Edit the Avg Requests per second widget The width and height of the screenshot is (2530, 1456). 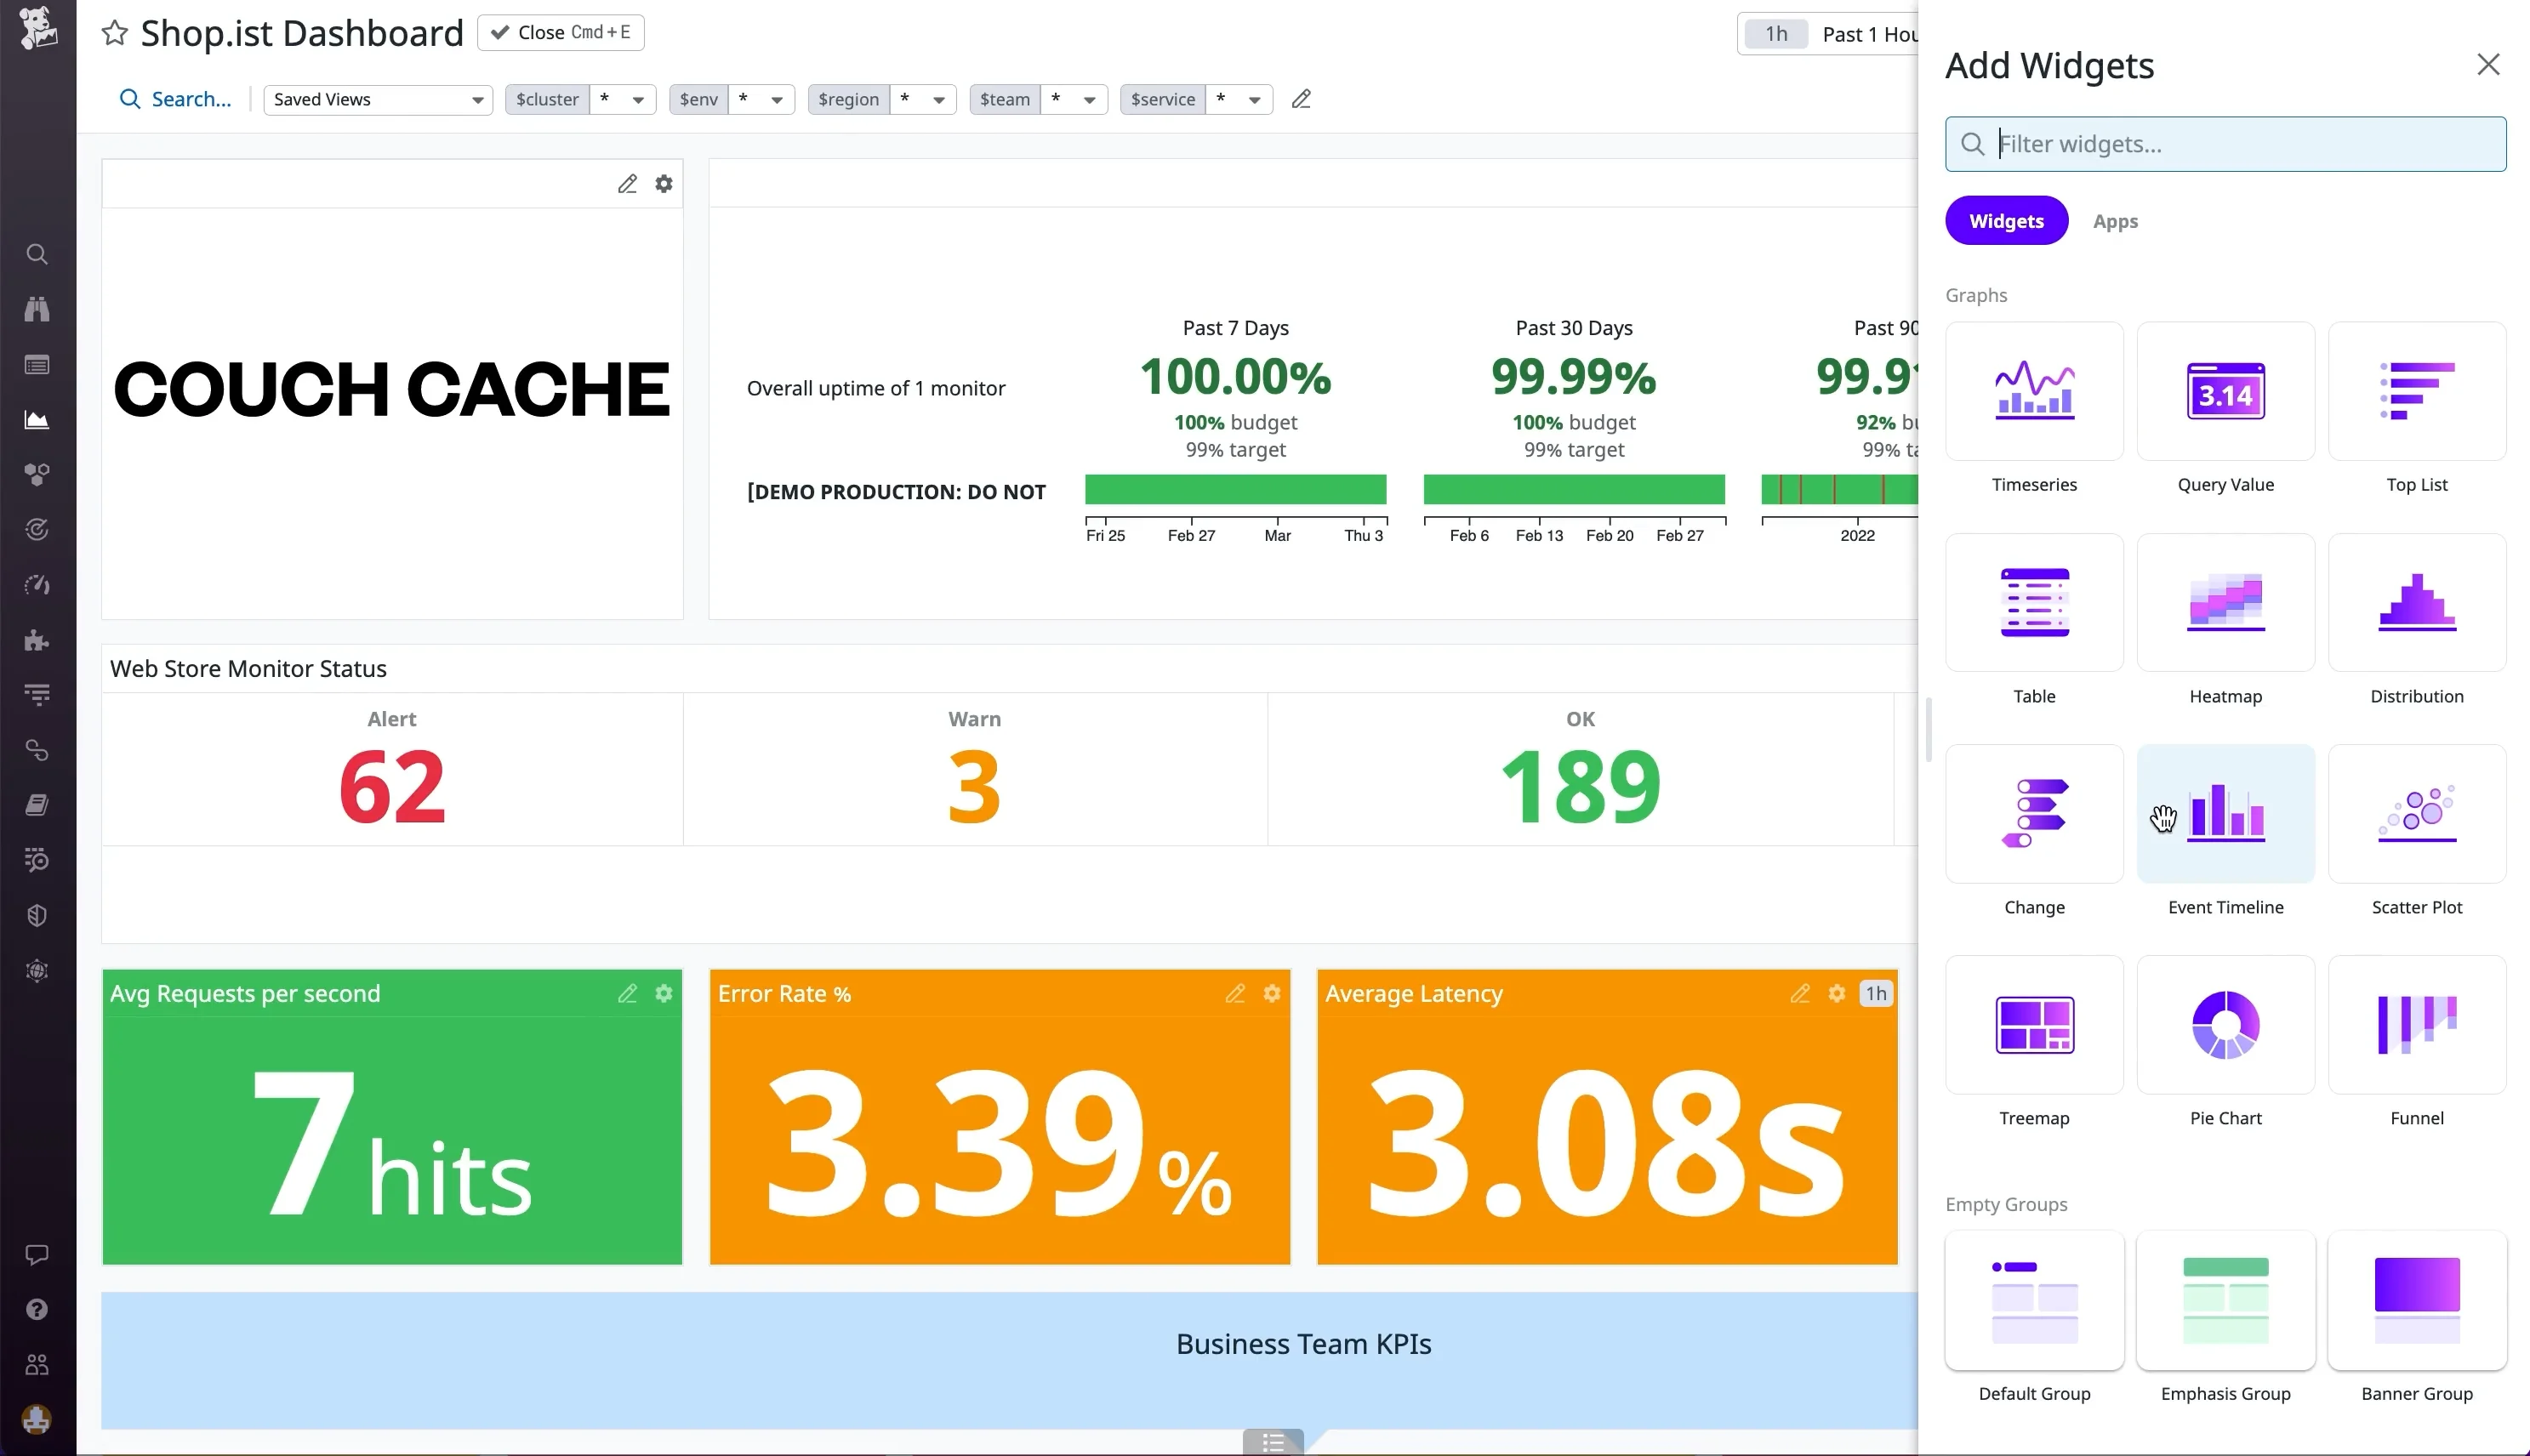click(x=627, y=994)
